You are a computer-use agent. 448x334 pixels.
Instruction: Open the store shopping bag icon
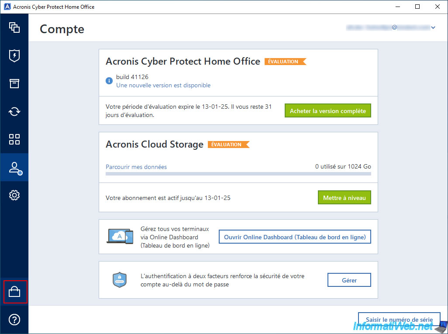pyautogui.click(x=14, y=292)
